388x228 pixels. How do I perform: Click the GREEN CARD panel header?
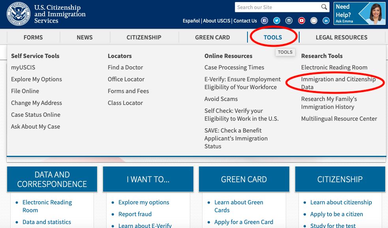click(244, 179)
